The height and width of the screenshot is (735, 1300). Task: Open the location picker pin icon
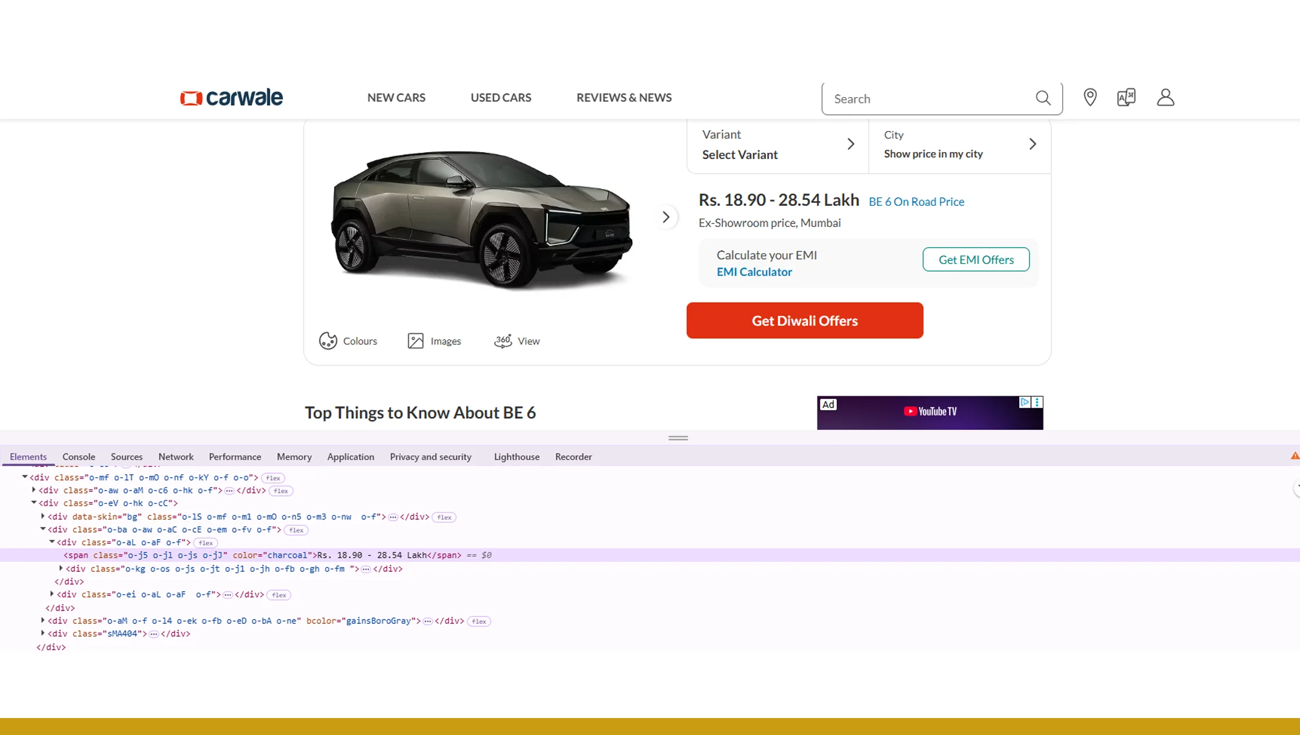[x=1090, y=97]
